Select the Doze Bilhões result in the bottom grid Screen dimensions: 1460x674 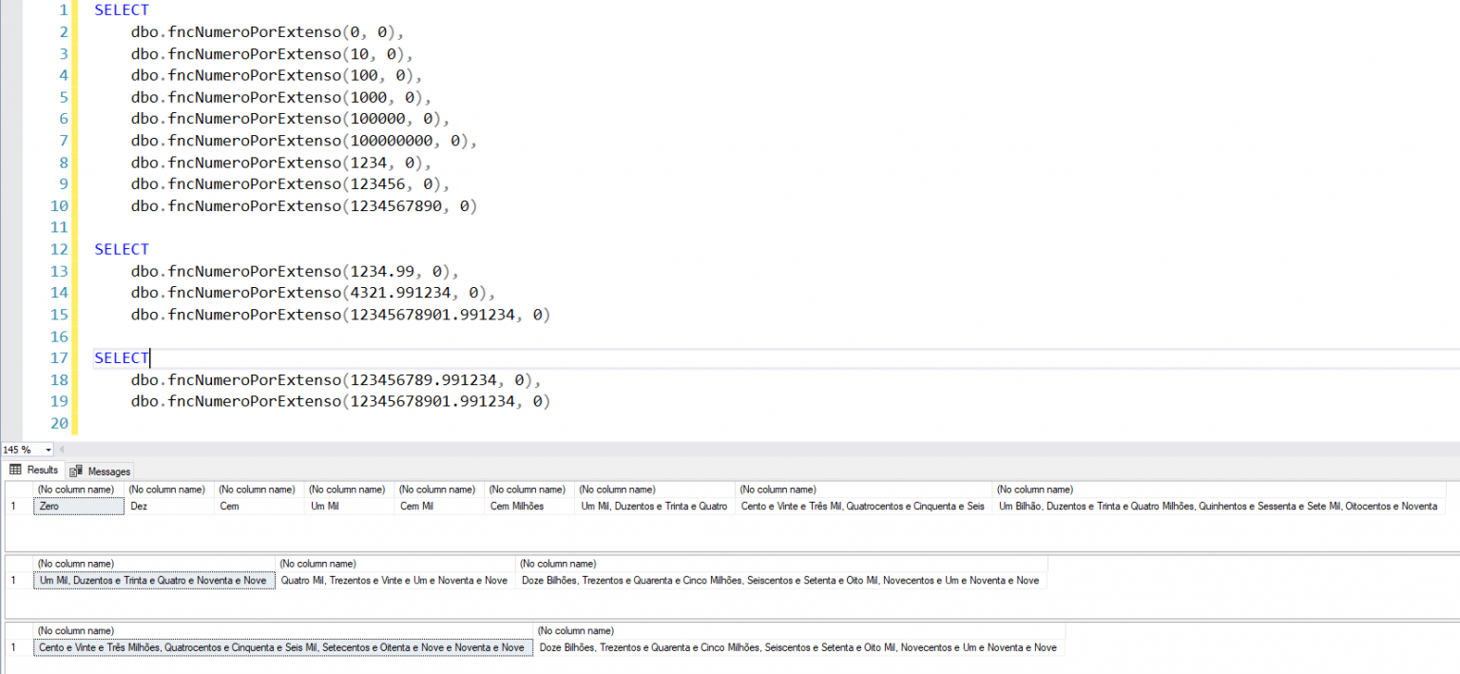(798, 646)
